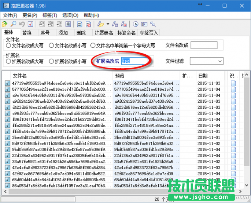Click the wrench settings icon in toolbar

click(153, 24)
